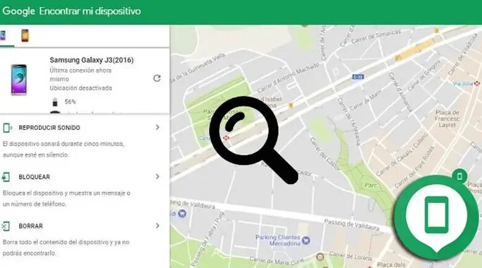Expand the Reproducir sonido chevron
The width and height of the screenshot is (482, 268).
pyautogui.click(x=158, y=127)
